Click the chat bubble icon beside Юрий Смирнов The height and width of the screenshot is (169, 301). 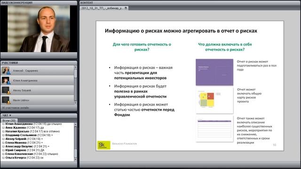[x=3, y=150]
